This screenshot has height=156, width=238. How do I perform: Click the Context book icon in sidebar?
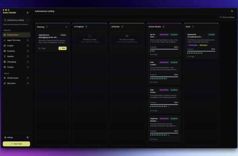[x=5, y=67]
